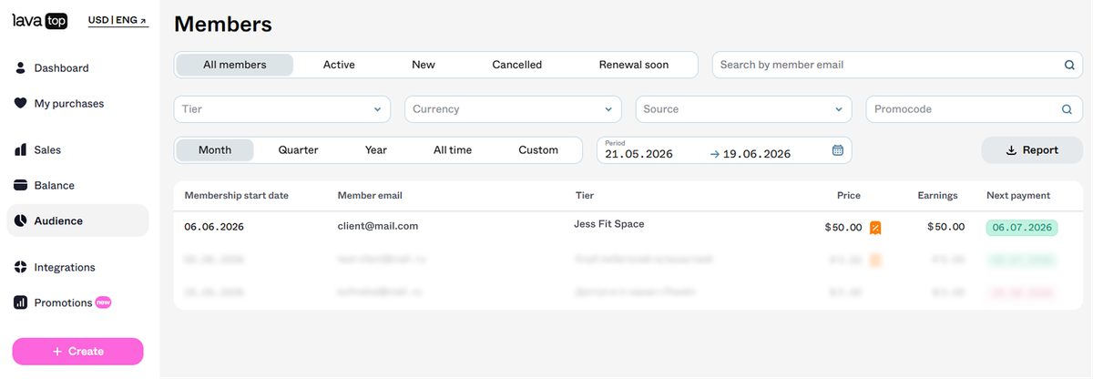Select the Quarter period option
Viewport: 1093px width, 379px height.
(x=298, y=150)
